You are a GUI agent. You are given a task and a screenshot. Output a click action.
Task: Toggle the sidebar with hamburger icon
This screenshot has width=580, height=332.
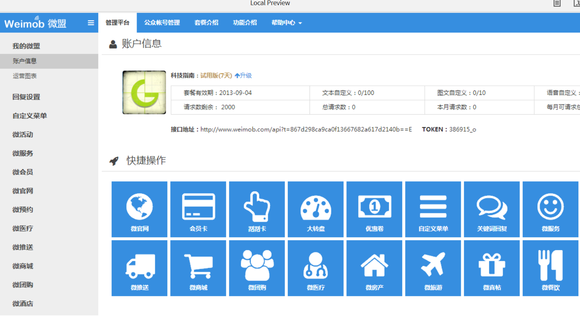[91, 23]
